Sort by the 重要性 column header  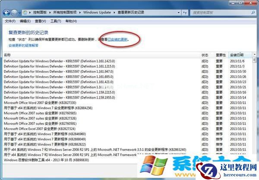click(x=221, y=55)
